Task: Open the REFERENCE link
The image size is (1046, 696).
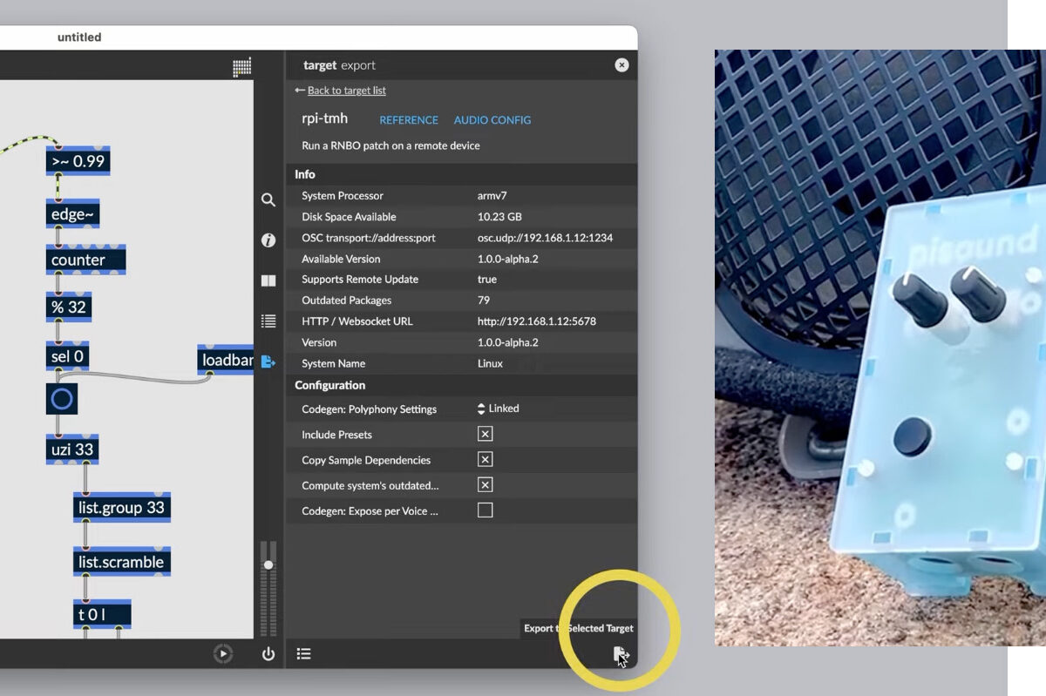Action: 409,120
